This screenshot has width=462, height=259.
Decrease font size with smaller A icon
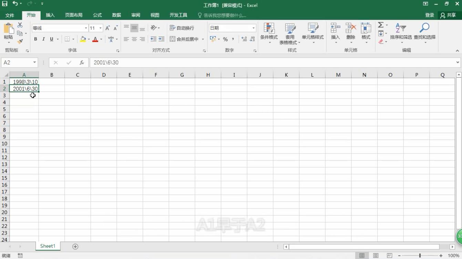[x=115, y=28]
